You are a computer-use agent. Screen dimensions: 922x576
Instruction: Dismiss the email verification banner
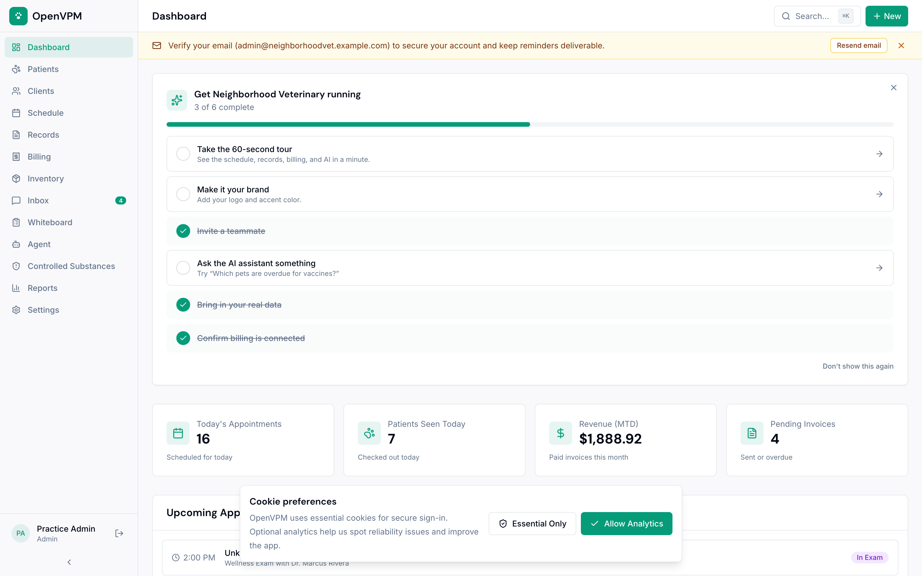901,46
